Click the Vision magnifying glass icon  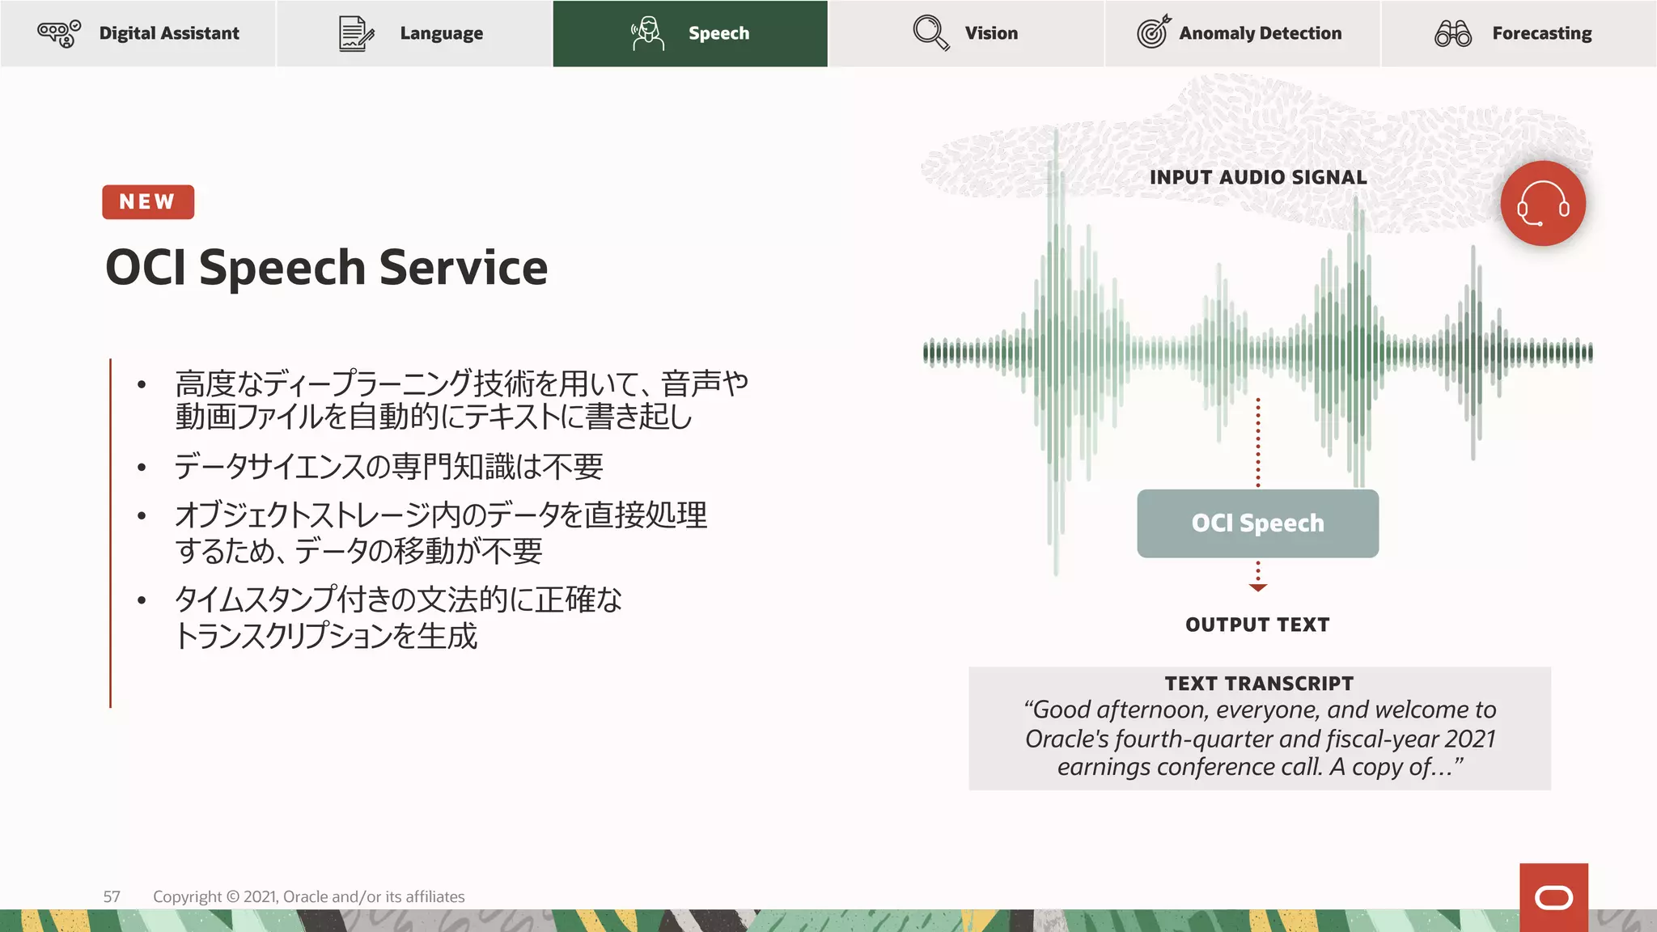(930, 33)
